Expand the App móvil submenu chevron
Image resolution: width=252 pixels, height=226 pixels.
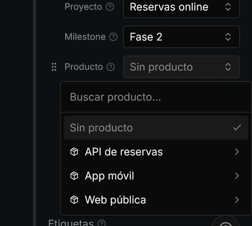tap(237, 176)
